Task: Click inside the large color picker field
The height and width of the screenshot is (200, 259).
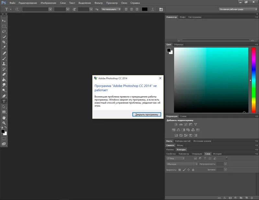Action: pyautogui.click(x=211, y=80)
